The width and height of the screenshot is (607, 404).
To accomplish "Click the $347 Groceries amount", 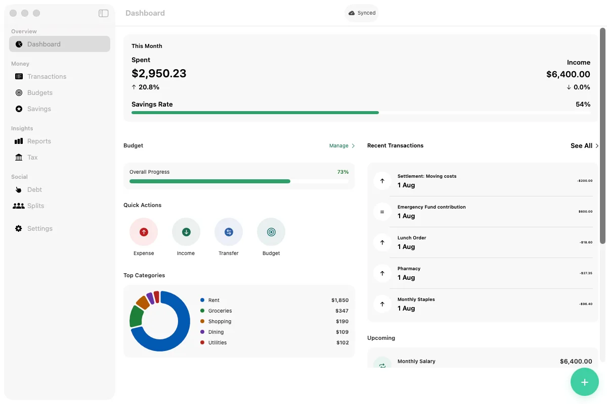I will pyautogui.click(x=342, y=311).
